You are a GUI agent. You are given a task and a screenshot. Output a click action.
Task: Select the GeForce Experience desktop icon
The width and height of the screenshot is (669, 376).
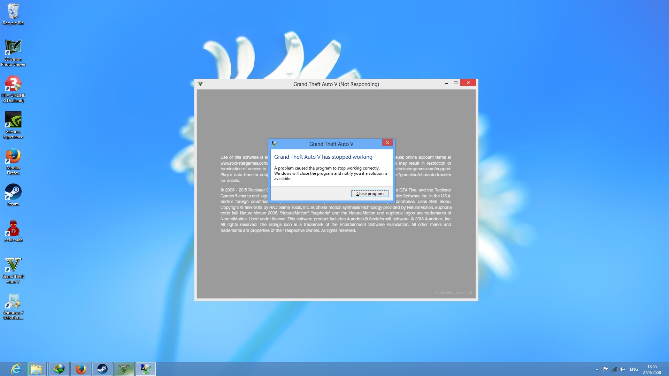13,125
